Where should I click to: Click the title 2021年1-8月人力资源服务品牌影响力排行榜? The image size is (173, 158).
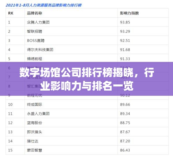point(44,5)
